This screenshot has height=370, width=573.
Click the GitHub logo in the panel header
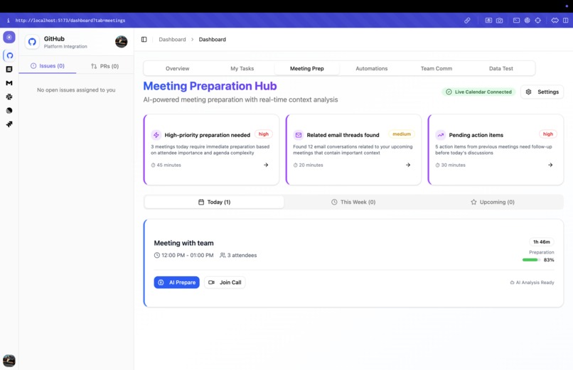[x=32, y=42]
